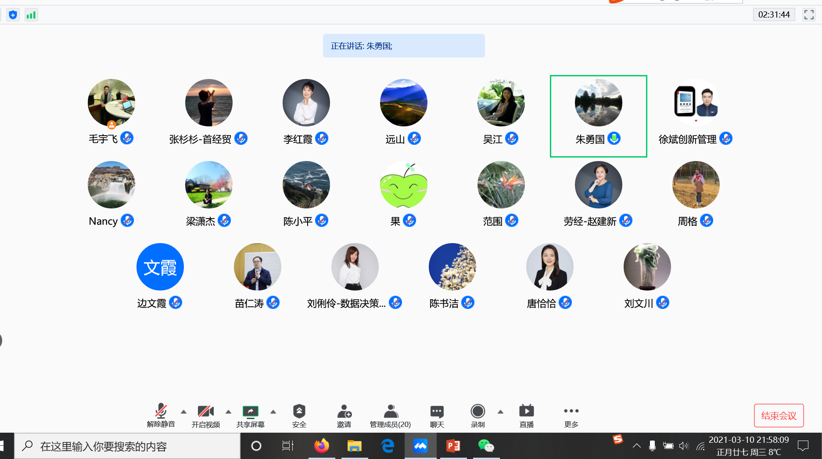This screenshot has height=459, width=822.
Task: Click the Windows search input box
Action: (127, 446)
